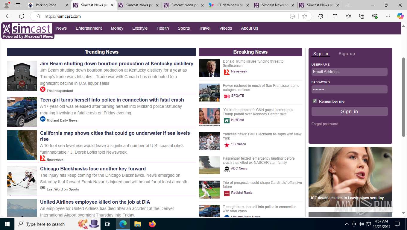The width and height of the screenshot is (407, 230).
Task: Open the Videos menu
Action: 226,28
